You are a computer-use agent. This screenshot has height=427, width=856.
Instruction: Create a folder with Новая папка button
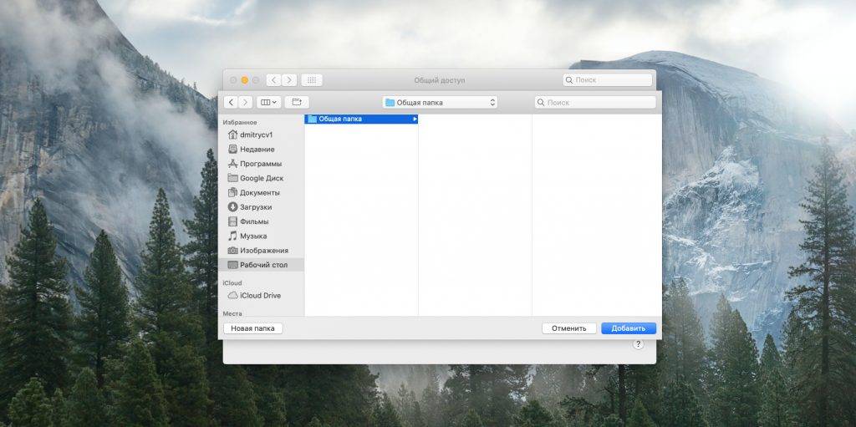pyautogui.click(x=252, y=328)
